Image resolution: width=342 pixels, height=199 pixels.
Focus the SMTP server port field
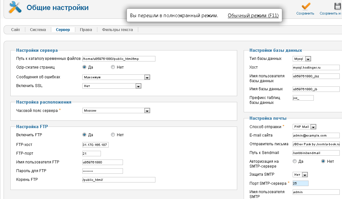300,183
